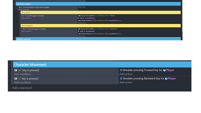Click the toggle icon beside "has just been toggled"
The height and width of the screenshot is (113, 201).
pyautogui.click(x=20, y=7)
